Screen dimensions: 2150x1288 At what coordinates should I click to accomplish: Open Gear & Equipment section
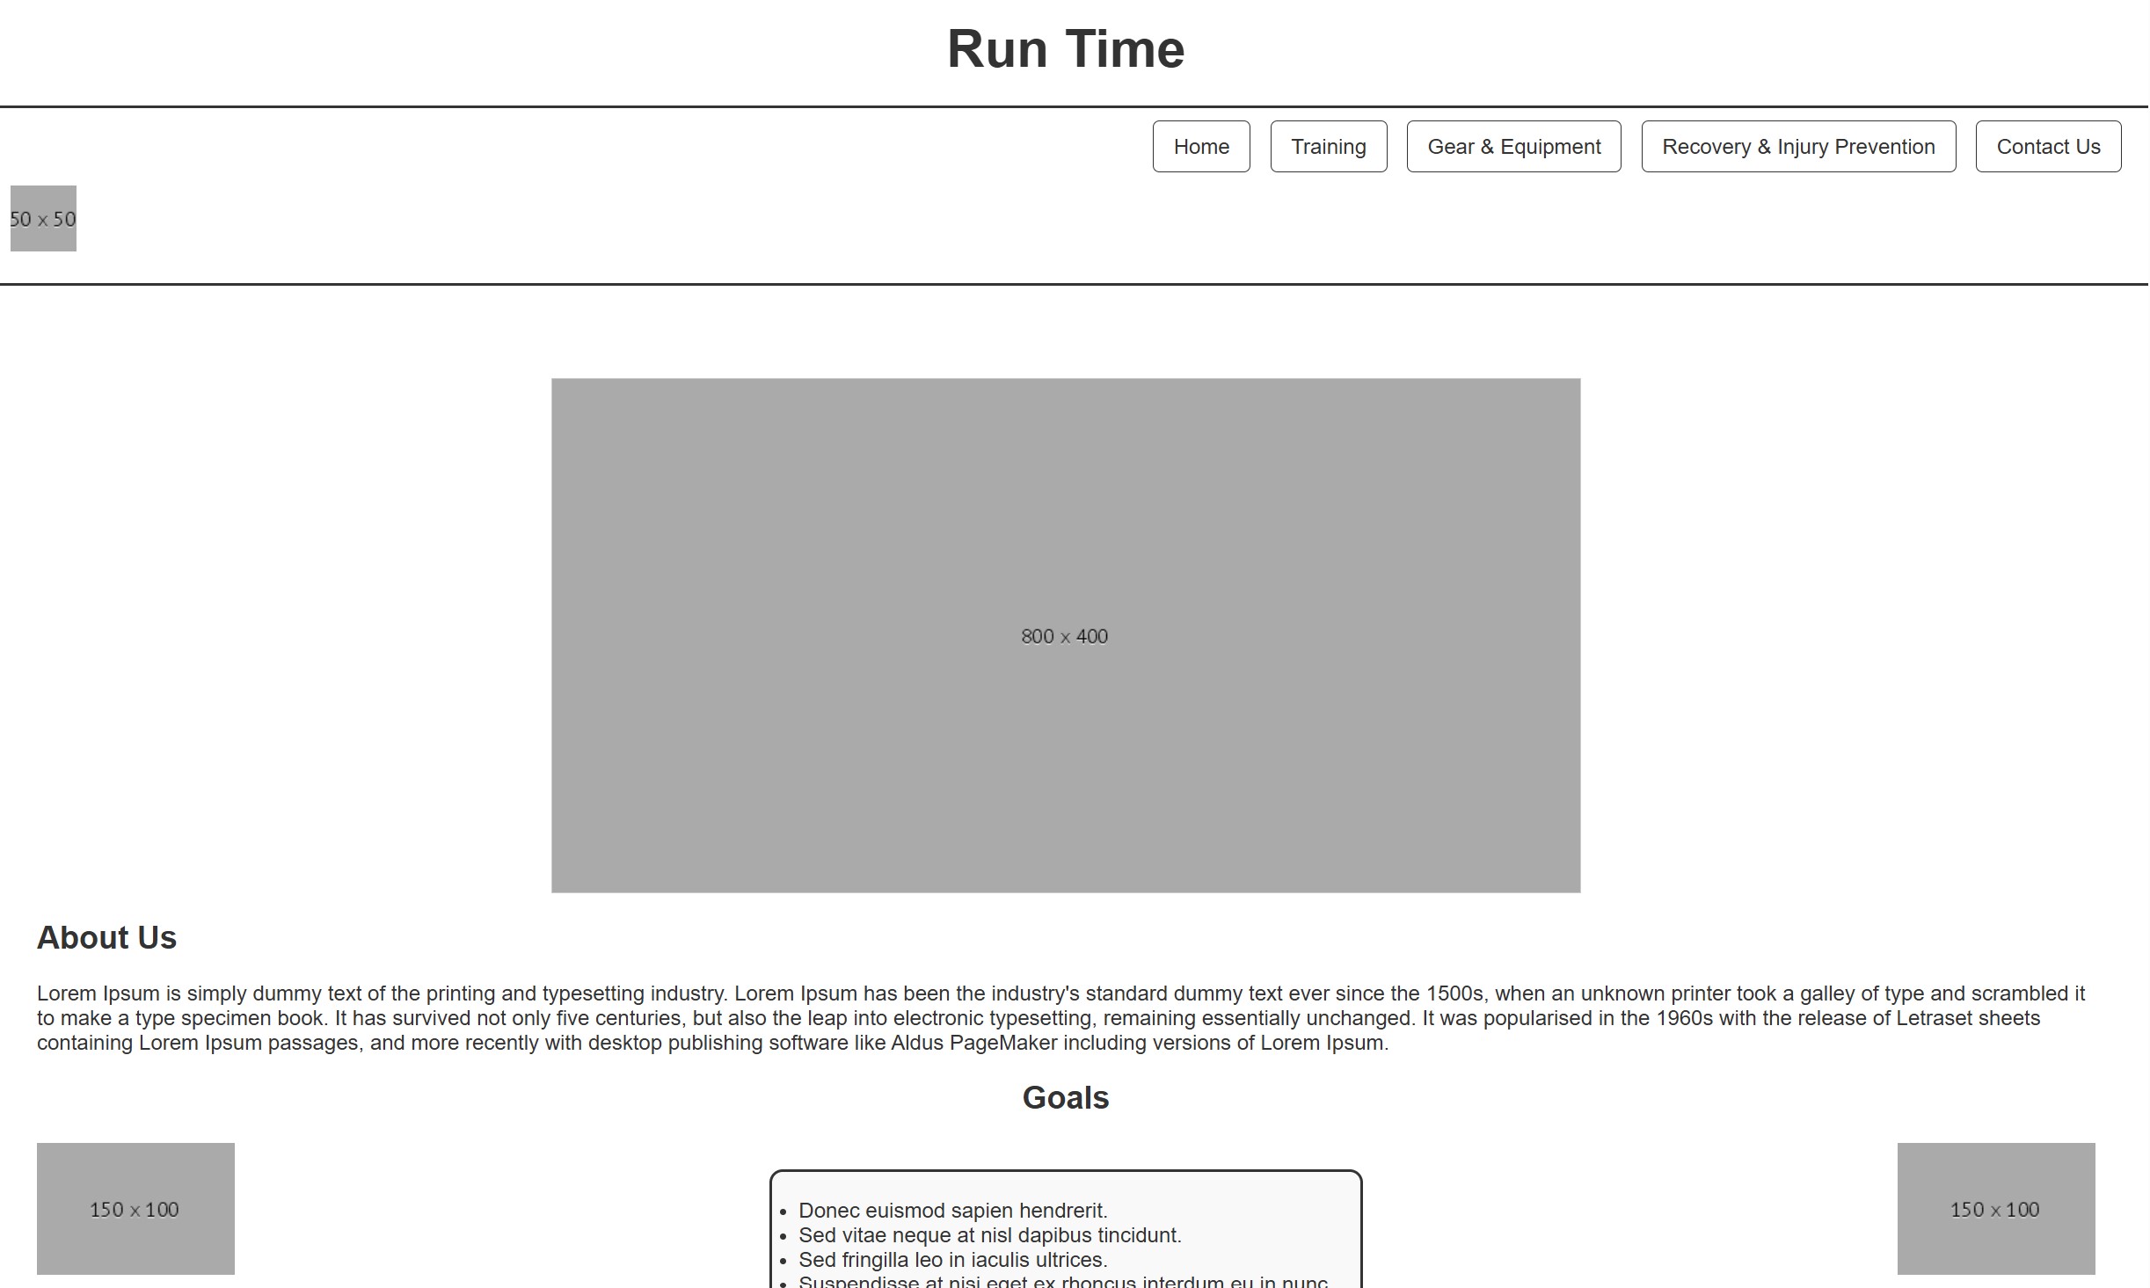pyautogui.click(x=1513, y=147)
